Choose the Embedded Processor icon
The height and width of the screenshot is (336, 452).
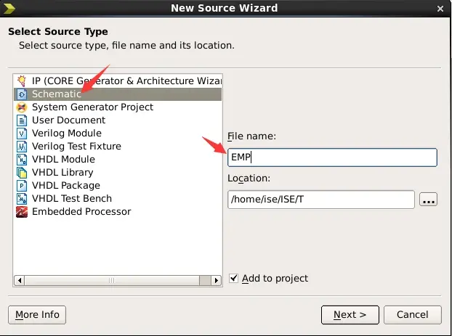coord(22,212)
